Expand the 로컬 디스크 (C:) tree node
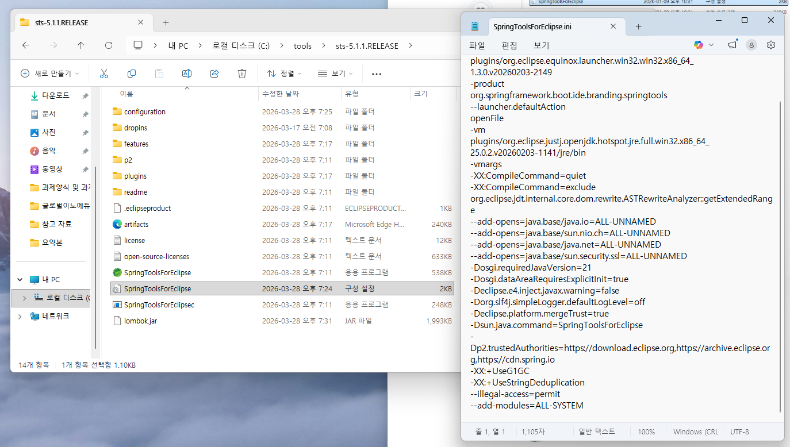This screenshot has width=790, height=447. coord(24,298)
